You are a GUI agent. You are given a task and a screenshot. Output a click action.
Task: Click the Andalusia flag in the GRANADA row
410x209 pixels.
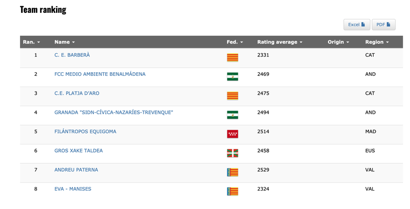click(232, 115)
